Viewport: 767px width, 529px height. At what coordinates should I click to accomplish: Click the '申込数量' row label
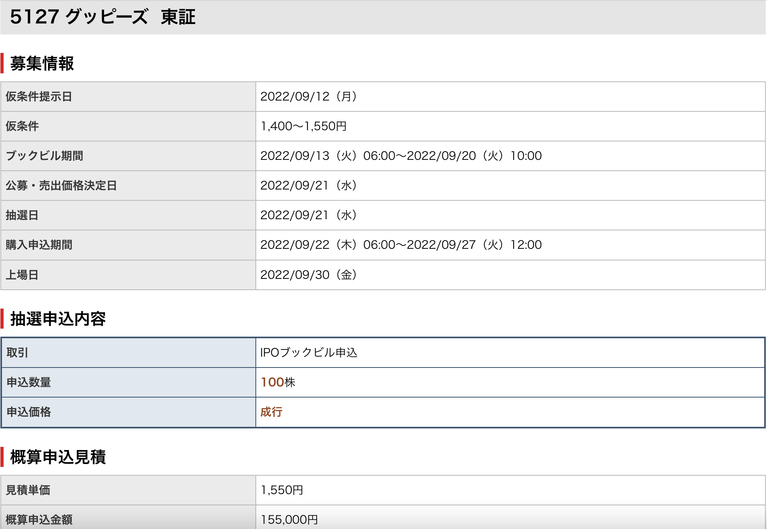pyautogui.click(x=29, y=382)
